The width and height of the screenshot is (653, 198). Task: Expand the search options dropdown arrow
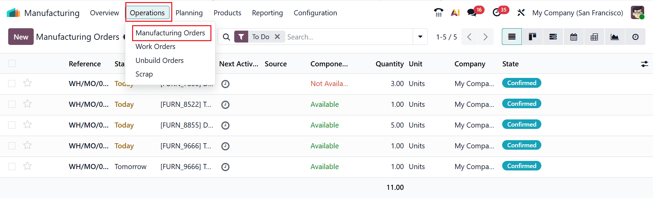pyautogui.click(x=420, y=37)
